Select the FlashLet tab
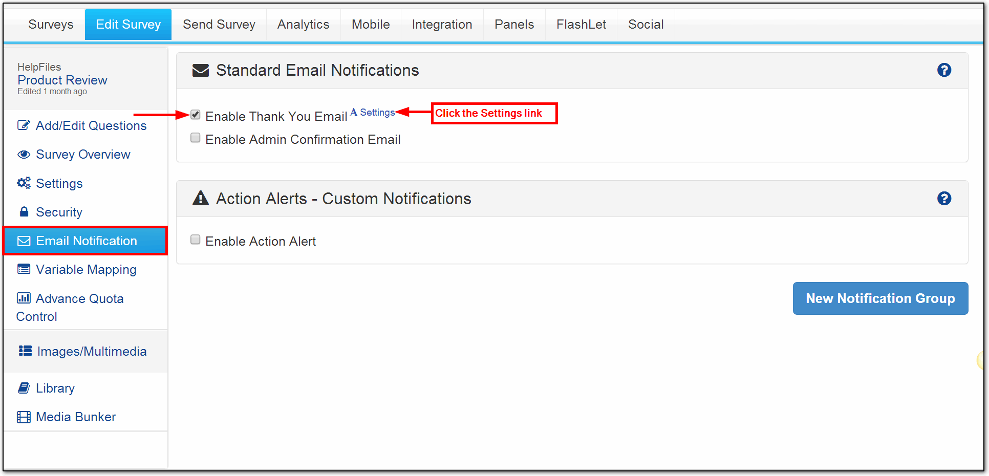Image resolution: width=989 pixels, height=476 pixels. coord(582,25)
